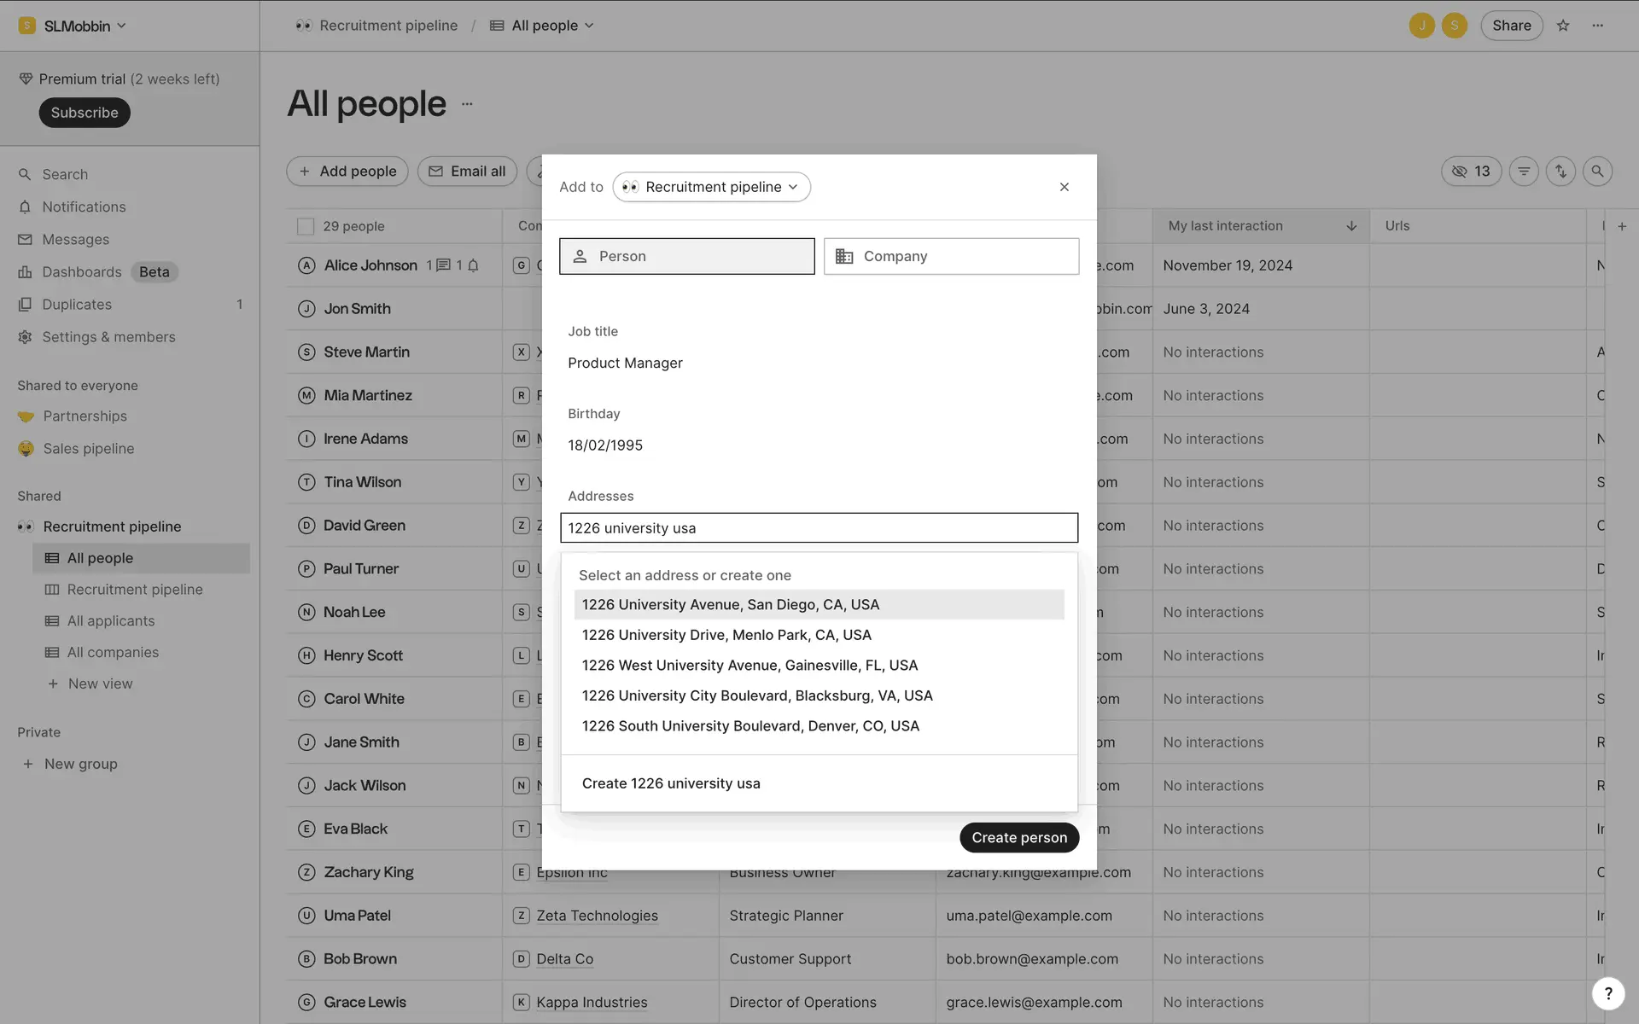
Task: Click the Subscribe button
Action: [85, 113]
